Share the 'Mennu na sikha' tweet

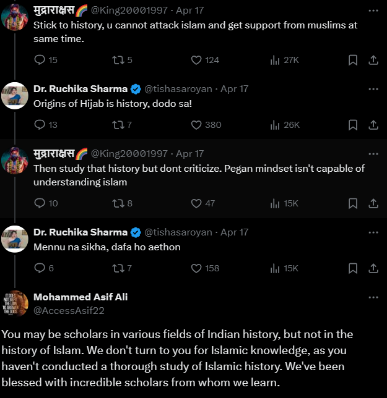coord(373,268)
